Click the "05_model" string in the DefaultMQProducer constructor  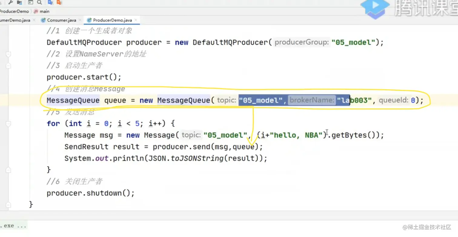coord(353,42)
